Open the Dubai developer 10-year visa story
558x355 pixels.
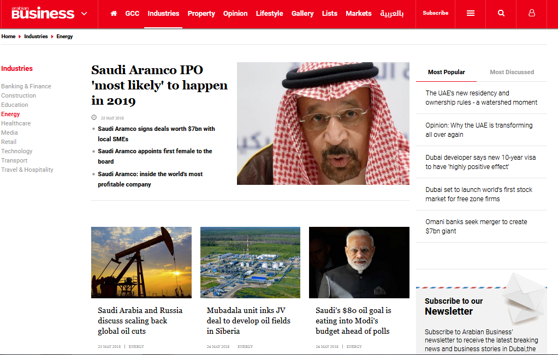pyautogui.click(x=480, y=162)
